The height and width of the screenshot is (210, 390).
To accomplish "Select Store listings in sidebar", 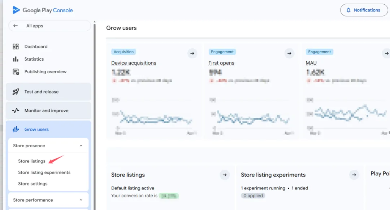I will click(x=31, y=161).
